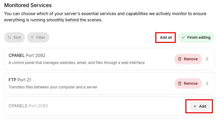
Task: Click the trash icon in CPANEL row
Action: (180, 59)
